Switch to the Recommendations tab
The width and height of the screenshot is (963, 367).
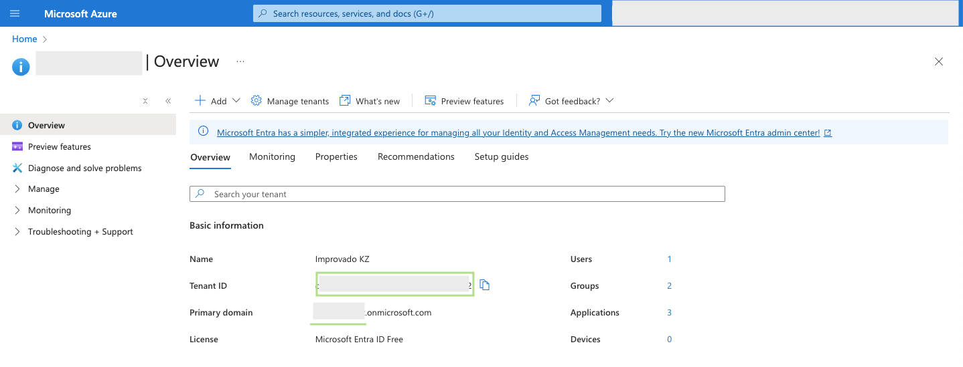pyautogui.click(x=416, y=156)
